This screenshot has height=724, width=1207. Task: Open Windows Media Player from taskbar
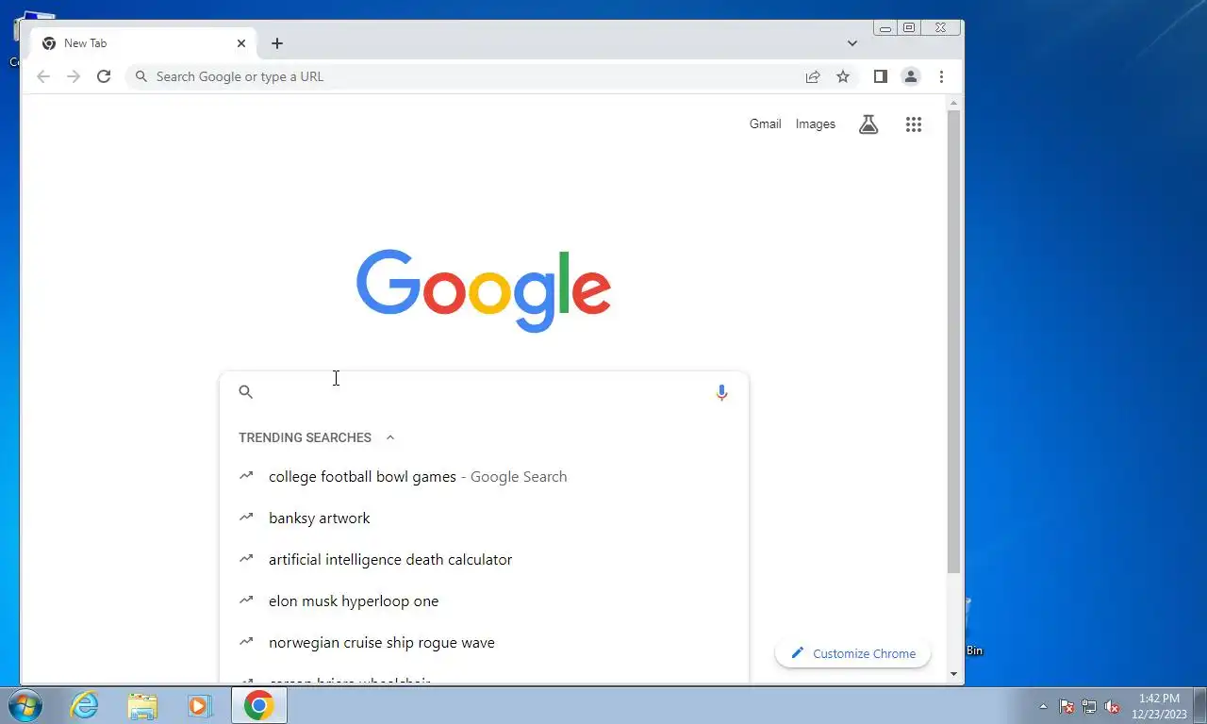[199, 705]
